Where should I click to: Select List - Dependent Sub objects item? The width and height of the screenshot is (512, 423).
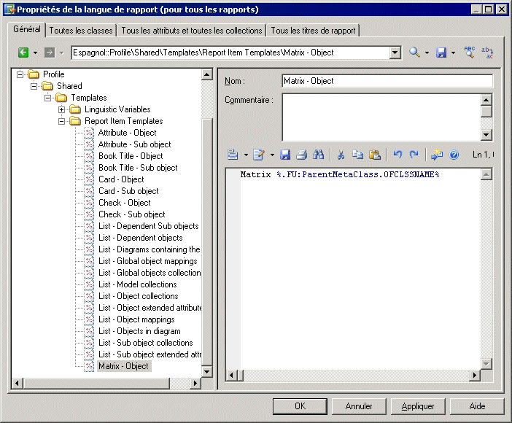tap(149, 226)
